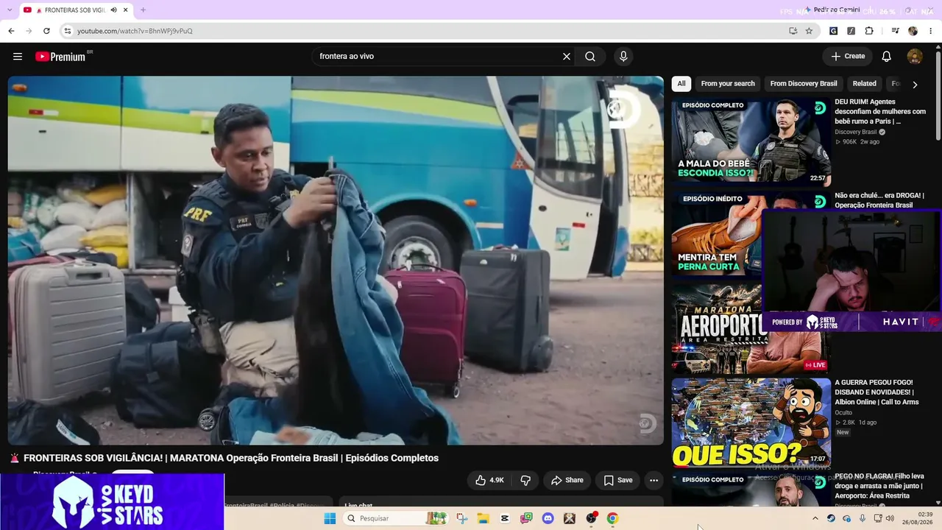The image size is (942, 530).
Task: Open Discord from taskbar
Action: click(x=548, y=518)
